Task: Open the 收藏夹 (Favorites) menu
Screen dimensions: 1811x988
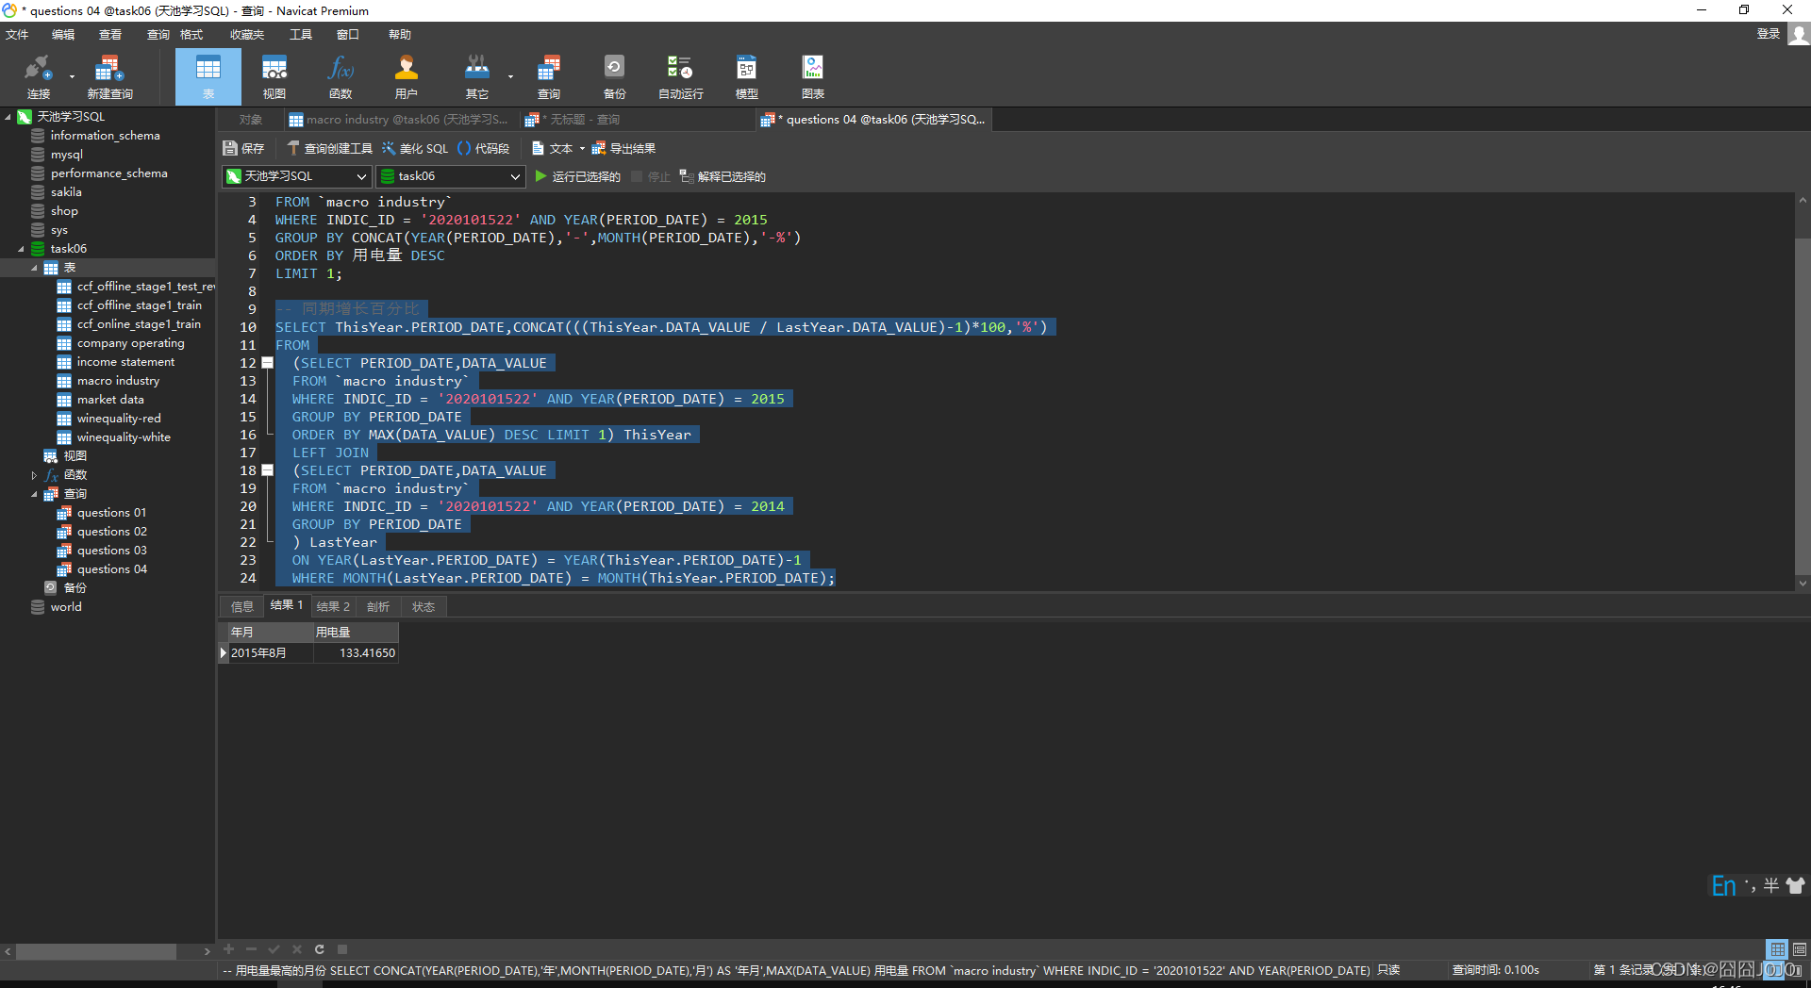Action: 247,34
